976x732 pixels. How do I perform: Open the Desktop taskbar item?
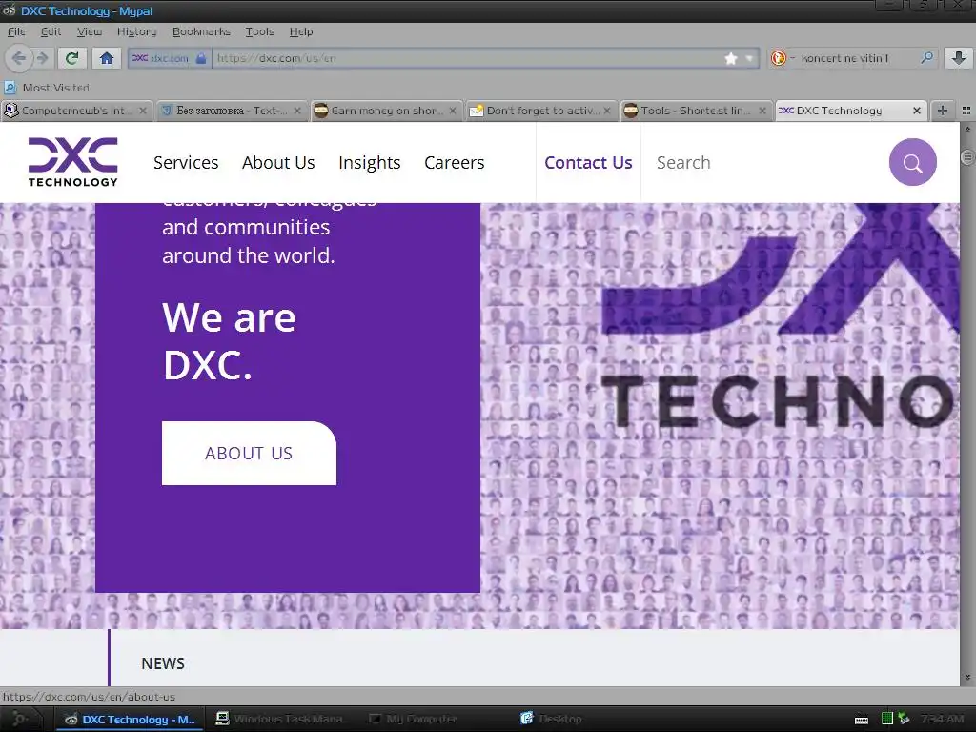pyautogui.click(x=552, y=720)
